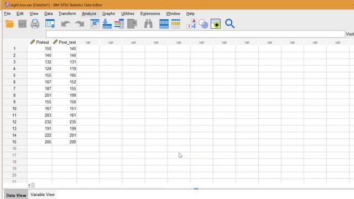The image size is (354, 199).
Task: Click Pretest cell with value 201
Action: tap(39, 95)
